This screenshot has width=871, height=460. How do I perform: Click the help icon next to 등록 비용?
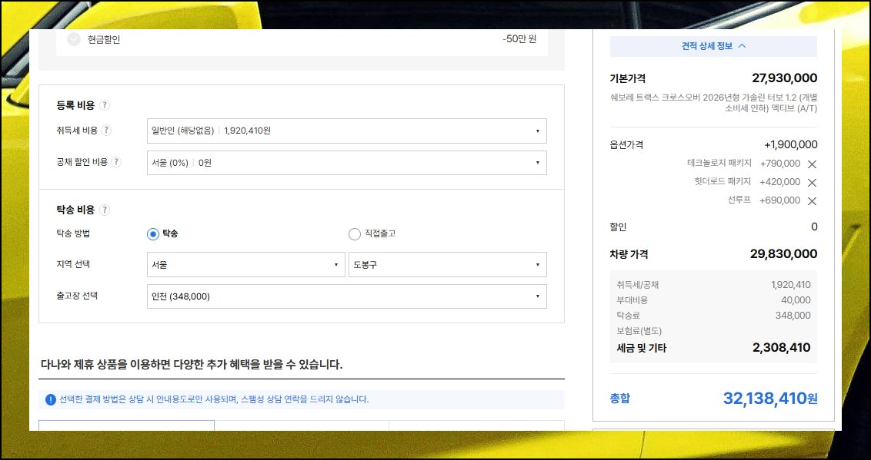pyautogui.click(x=105, y=104)
